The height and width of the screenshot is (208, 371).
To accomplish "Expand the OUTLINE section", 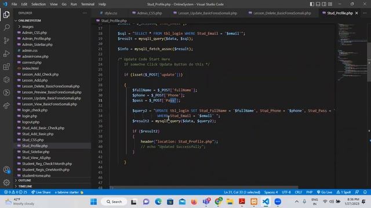I will (24, 180).
